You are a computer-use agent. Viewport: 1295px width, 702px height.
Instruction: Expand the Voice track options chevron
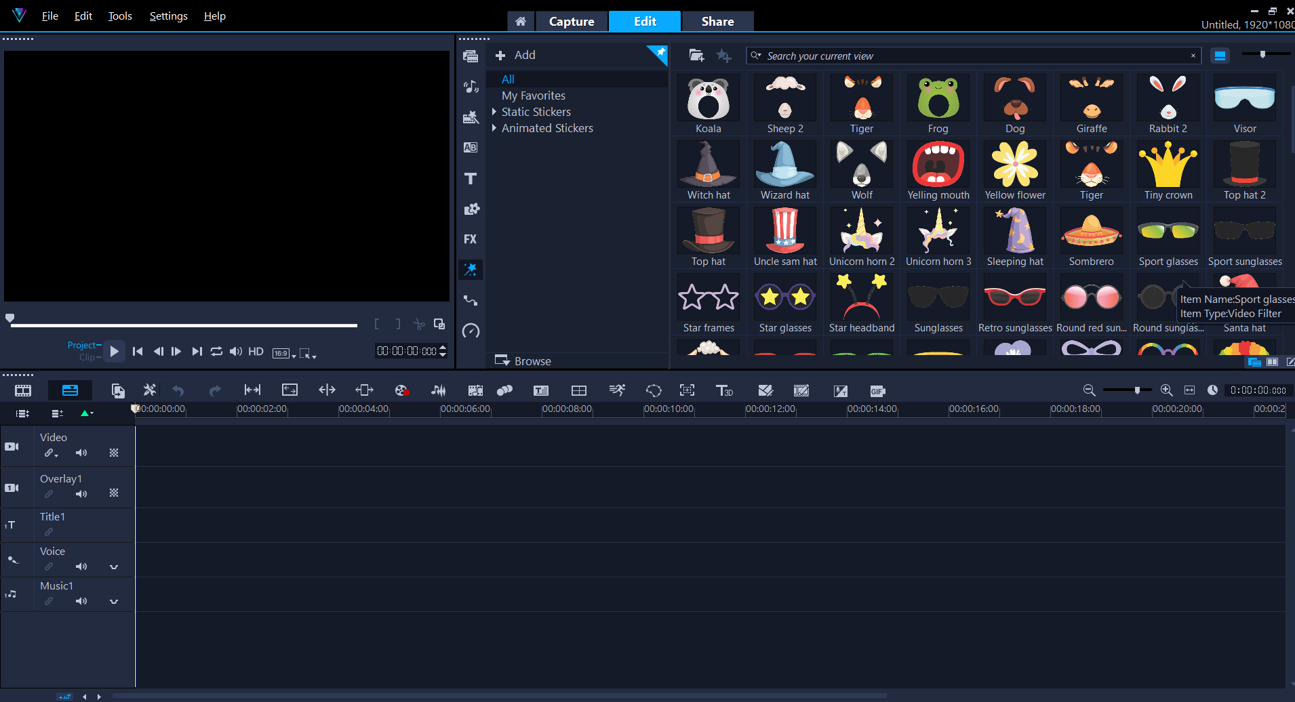114,566
